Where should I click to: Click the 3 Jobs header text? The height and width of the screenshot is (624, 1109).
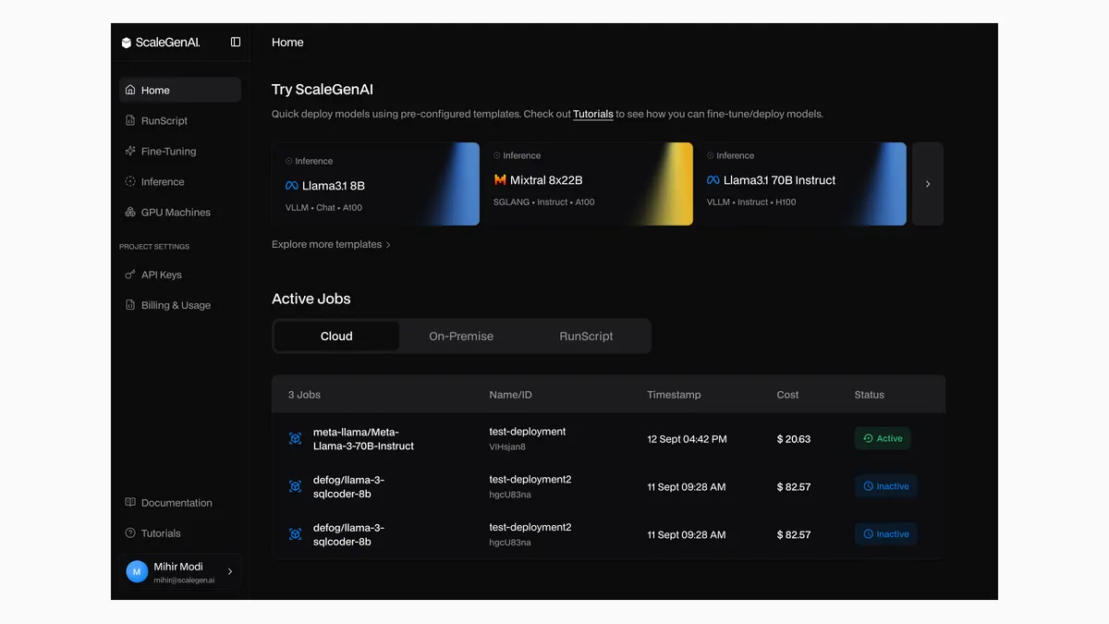(x=304, y=395)
